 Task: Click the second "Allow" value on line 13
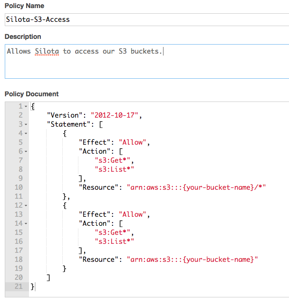pos(133,214)
